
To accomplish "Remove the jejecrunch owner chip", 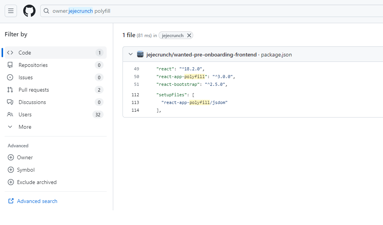I will (189, 36).
